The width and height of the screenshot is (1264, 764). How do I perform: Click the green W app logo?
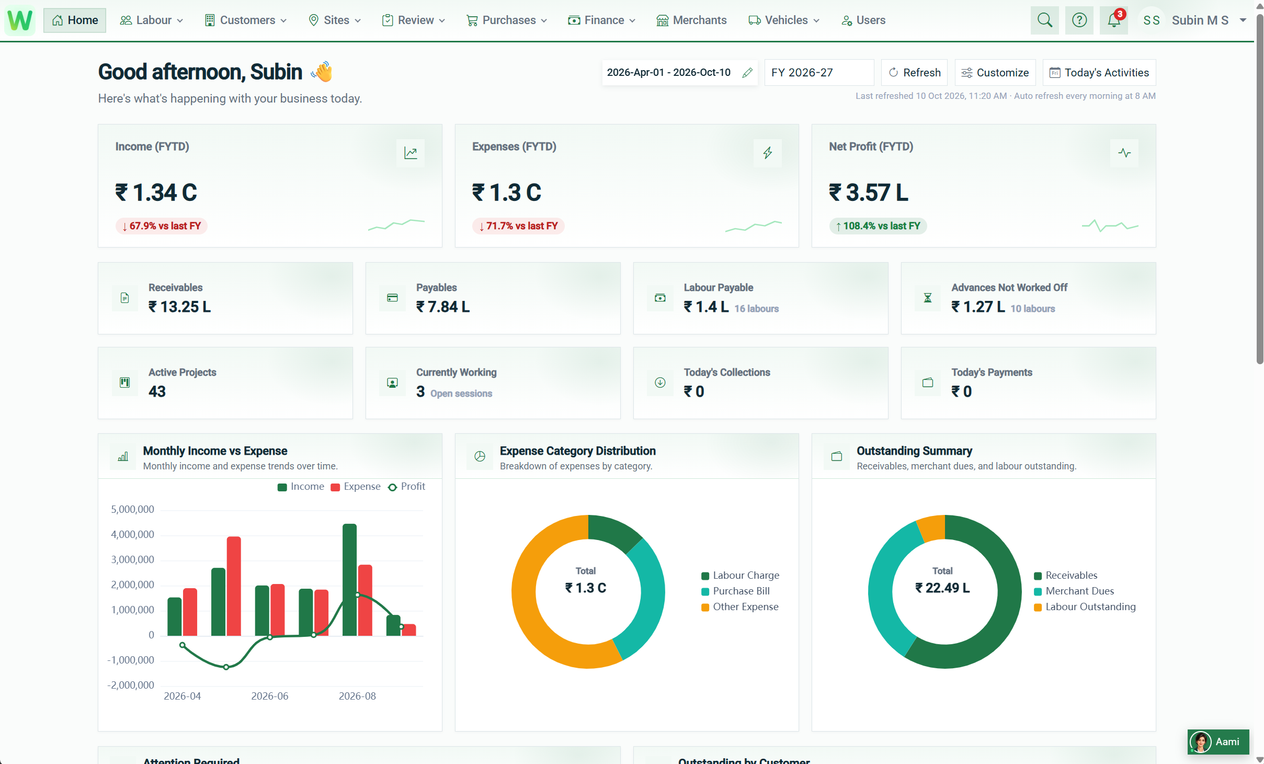[20, 20]
